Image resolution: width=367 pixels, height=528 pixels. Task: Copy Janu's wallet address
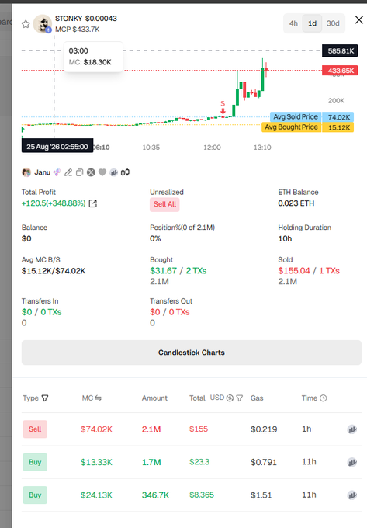[79, 172]
